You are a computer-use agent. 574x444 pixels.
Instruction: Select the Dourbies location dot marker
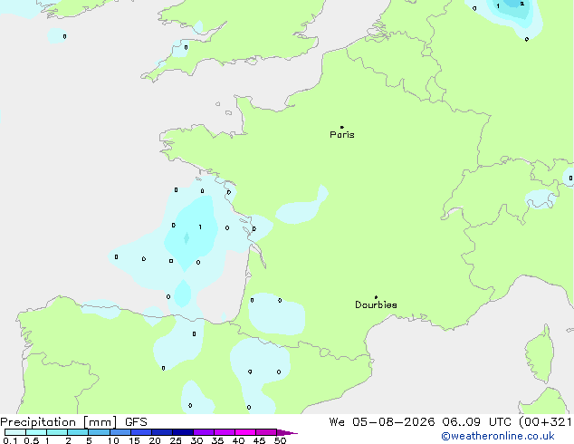pyautogui.click(x=376, y=297)
